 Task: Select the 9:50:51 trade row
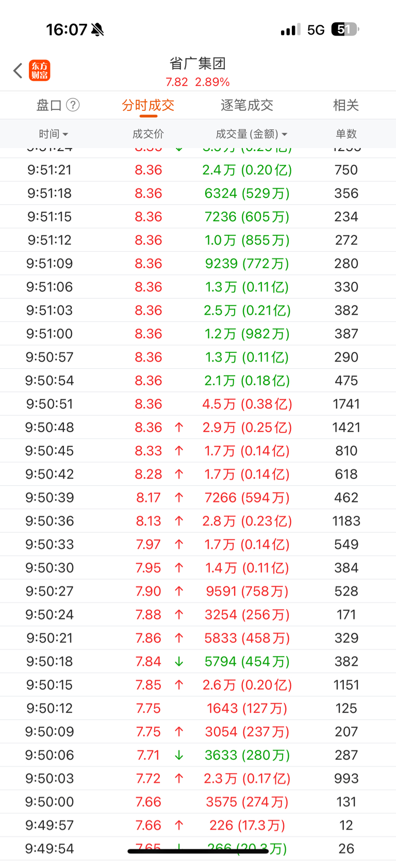(x=198, y=404)
